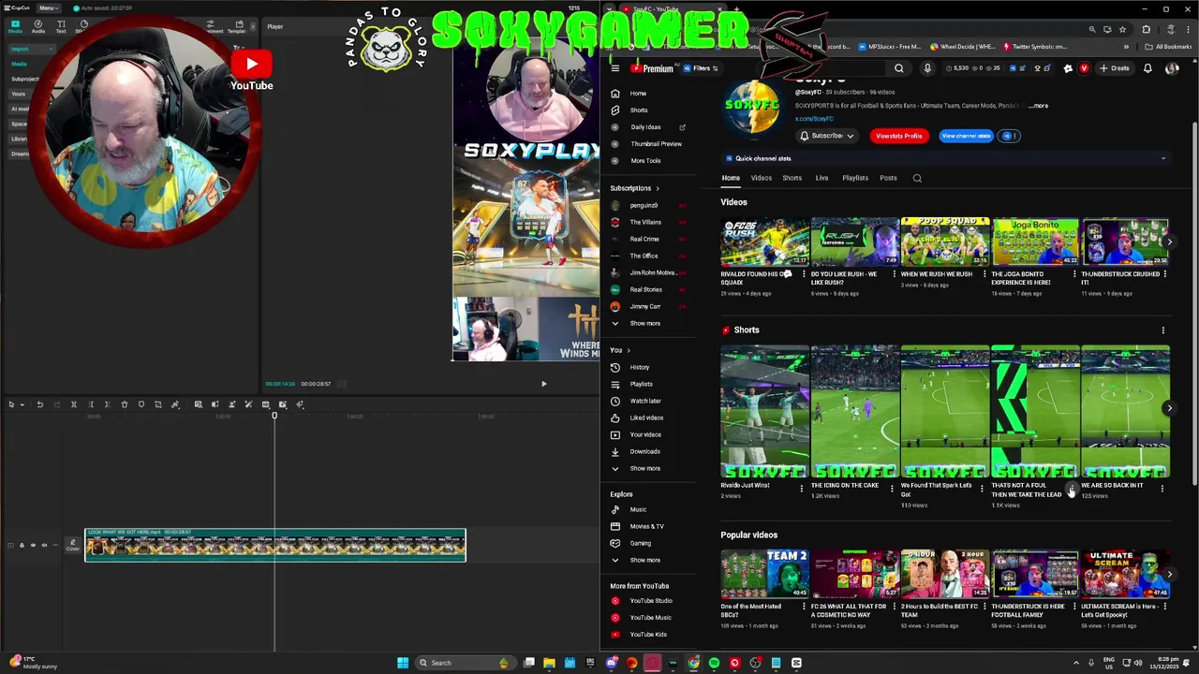1199x674 pixels.
Task: Bookmark this page with the star icon
Action: click(1122, 29)
